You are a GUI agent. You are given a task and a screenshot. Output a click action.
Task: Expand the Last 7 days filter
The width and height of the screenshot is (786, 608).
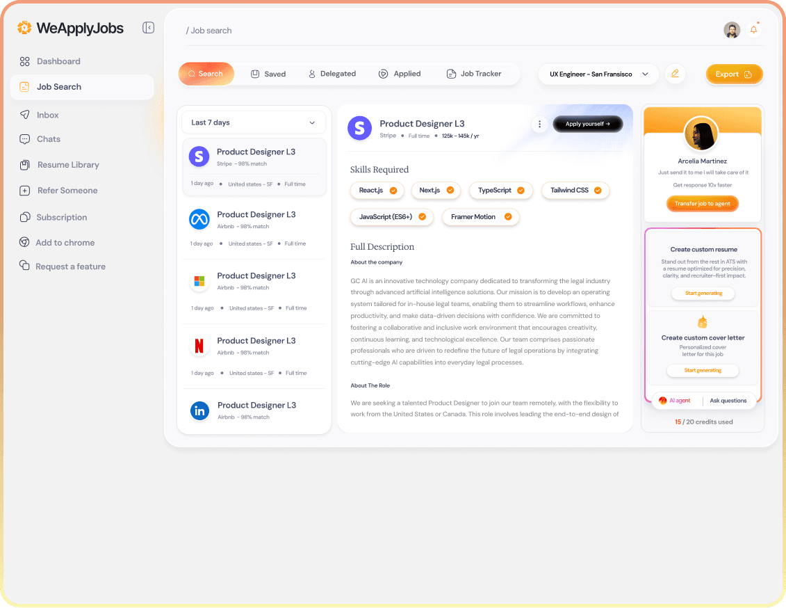pyautogui.click(x=254, y=122)
